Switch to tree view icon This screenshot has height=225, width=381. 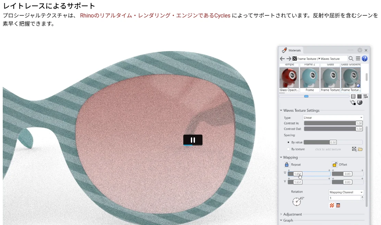coord(366,97)
